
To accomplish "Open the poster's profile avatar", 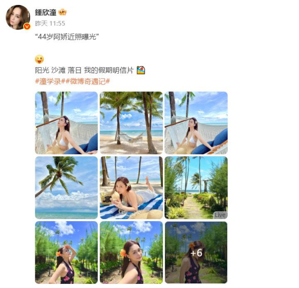I will [18, 17].
